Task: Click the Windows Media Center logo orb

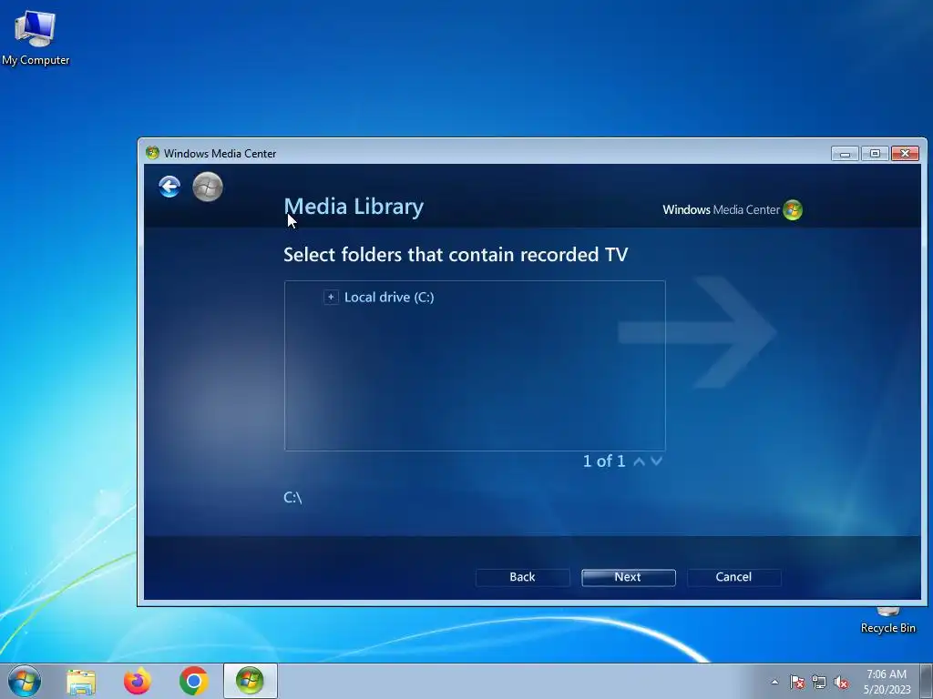Action: click(793, 210)
